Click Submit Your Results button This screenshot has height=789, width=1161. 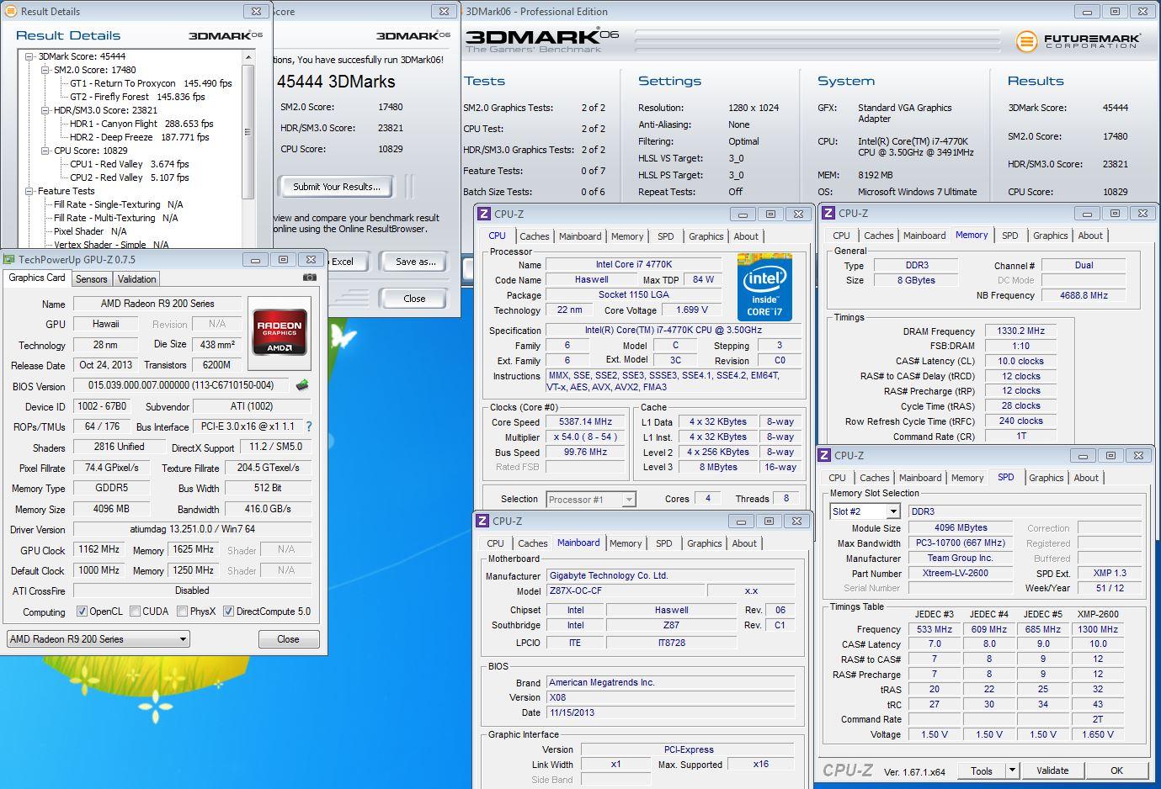pos(337,187)
